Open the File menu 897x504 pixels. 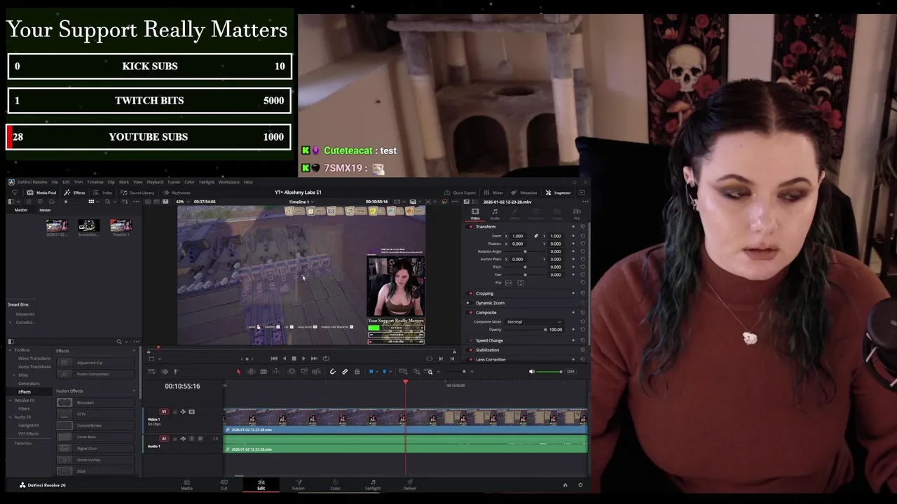coord(55,182)
